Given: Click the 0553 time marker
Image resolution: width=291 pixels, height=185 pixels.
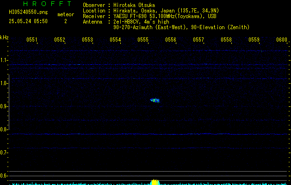Looking at the screenshot, I should coord(87,40).
